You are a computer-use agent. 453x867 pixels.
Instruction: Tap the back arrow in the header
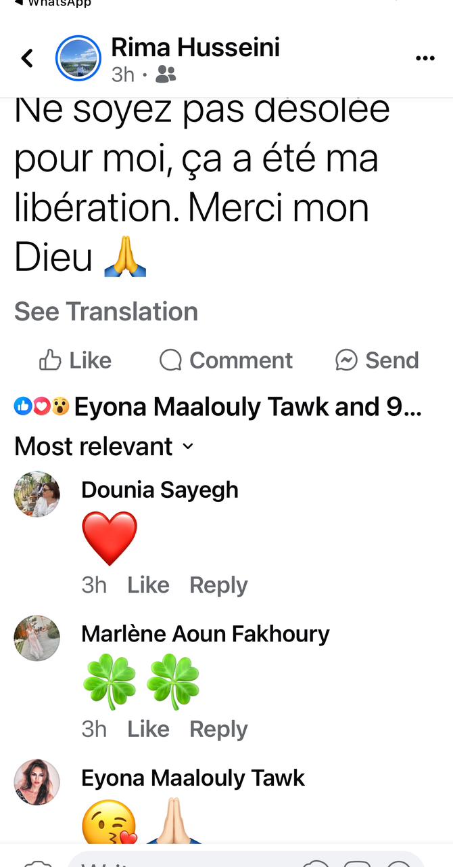point(27,58)
